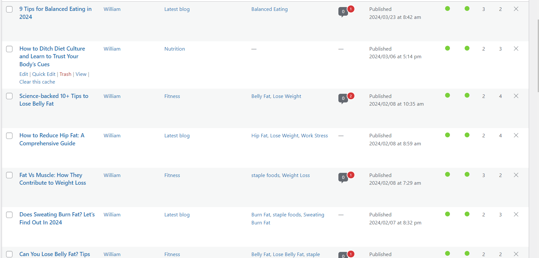
Task: Open the "Nutrition" category link
Action: point(175,49)
